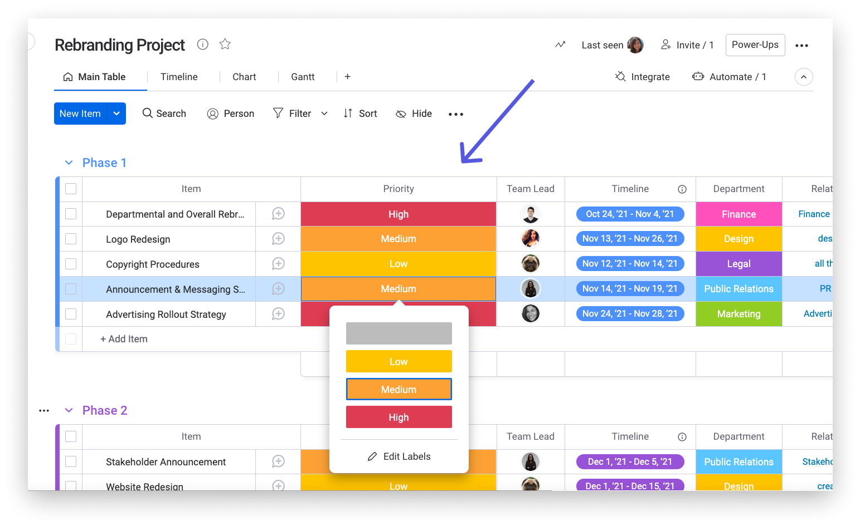Choose Edit Labels in the priority popup
The image size is (860, 526).
coord(399,456)
